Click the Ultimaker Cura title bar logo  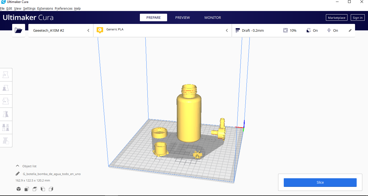click(x=4, y=2)
